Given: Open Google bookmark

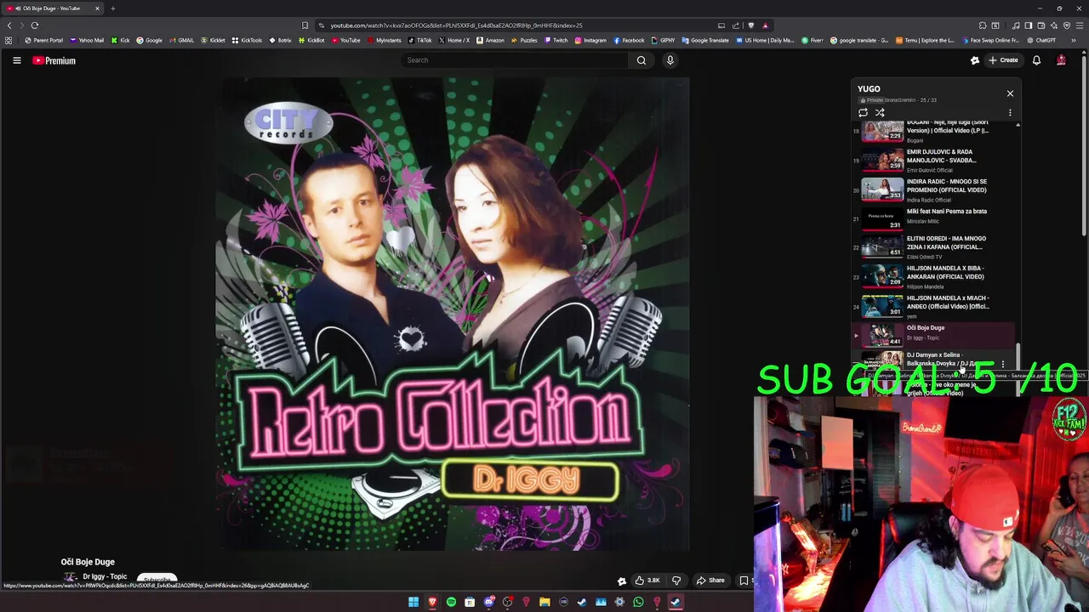Looking at the screenshot, I should pyautogui.click(x=150, y=40).
